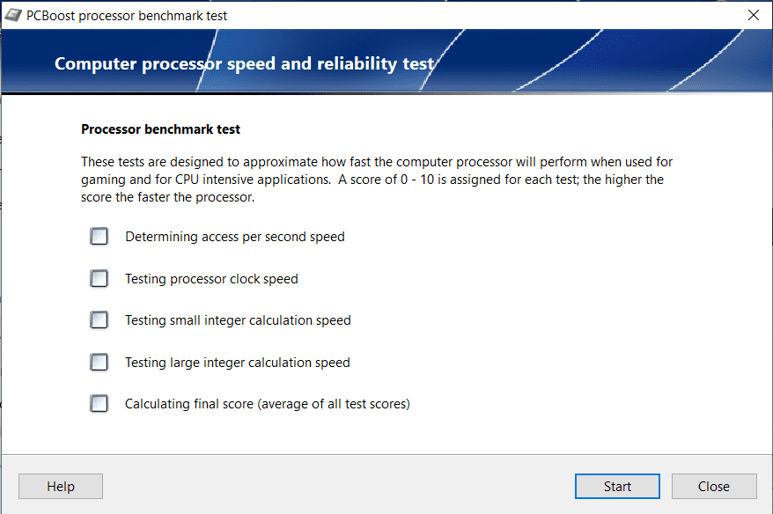Viewport: 773px width, 514px height.
Task: Tick the access per second speed checkbox
Action: pyautogui.click(x=99, y=237)
